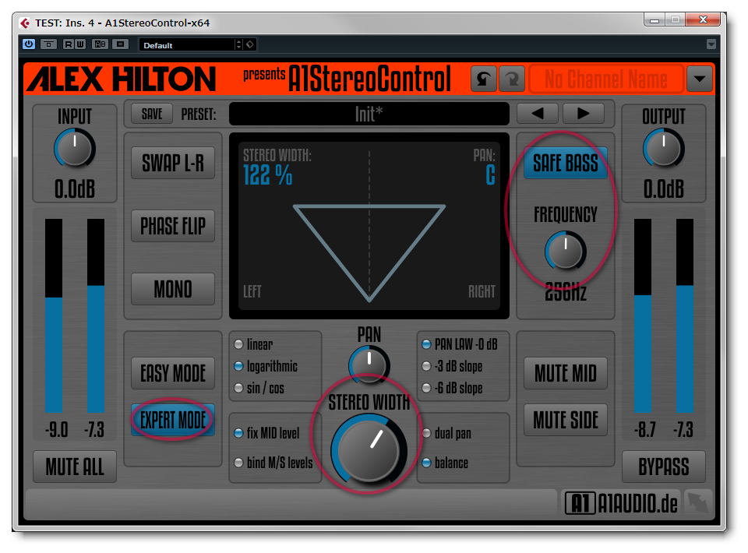The height and width of the screenshot is (553, 748).
Task: Disable SAFE BASS button
Action: pyautogui.click(x=566, y=163)
